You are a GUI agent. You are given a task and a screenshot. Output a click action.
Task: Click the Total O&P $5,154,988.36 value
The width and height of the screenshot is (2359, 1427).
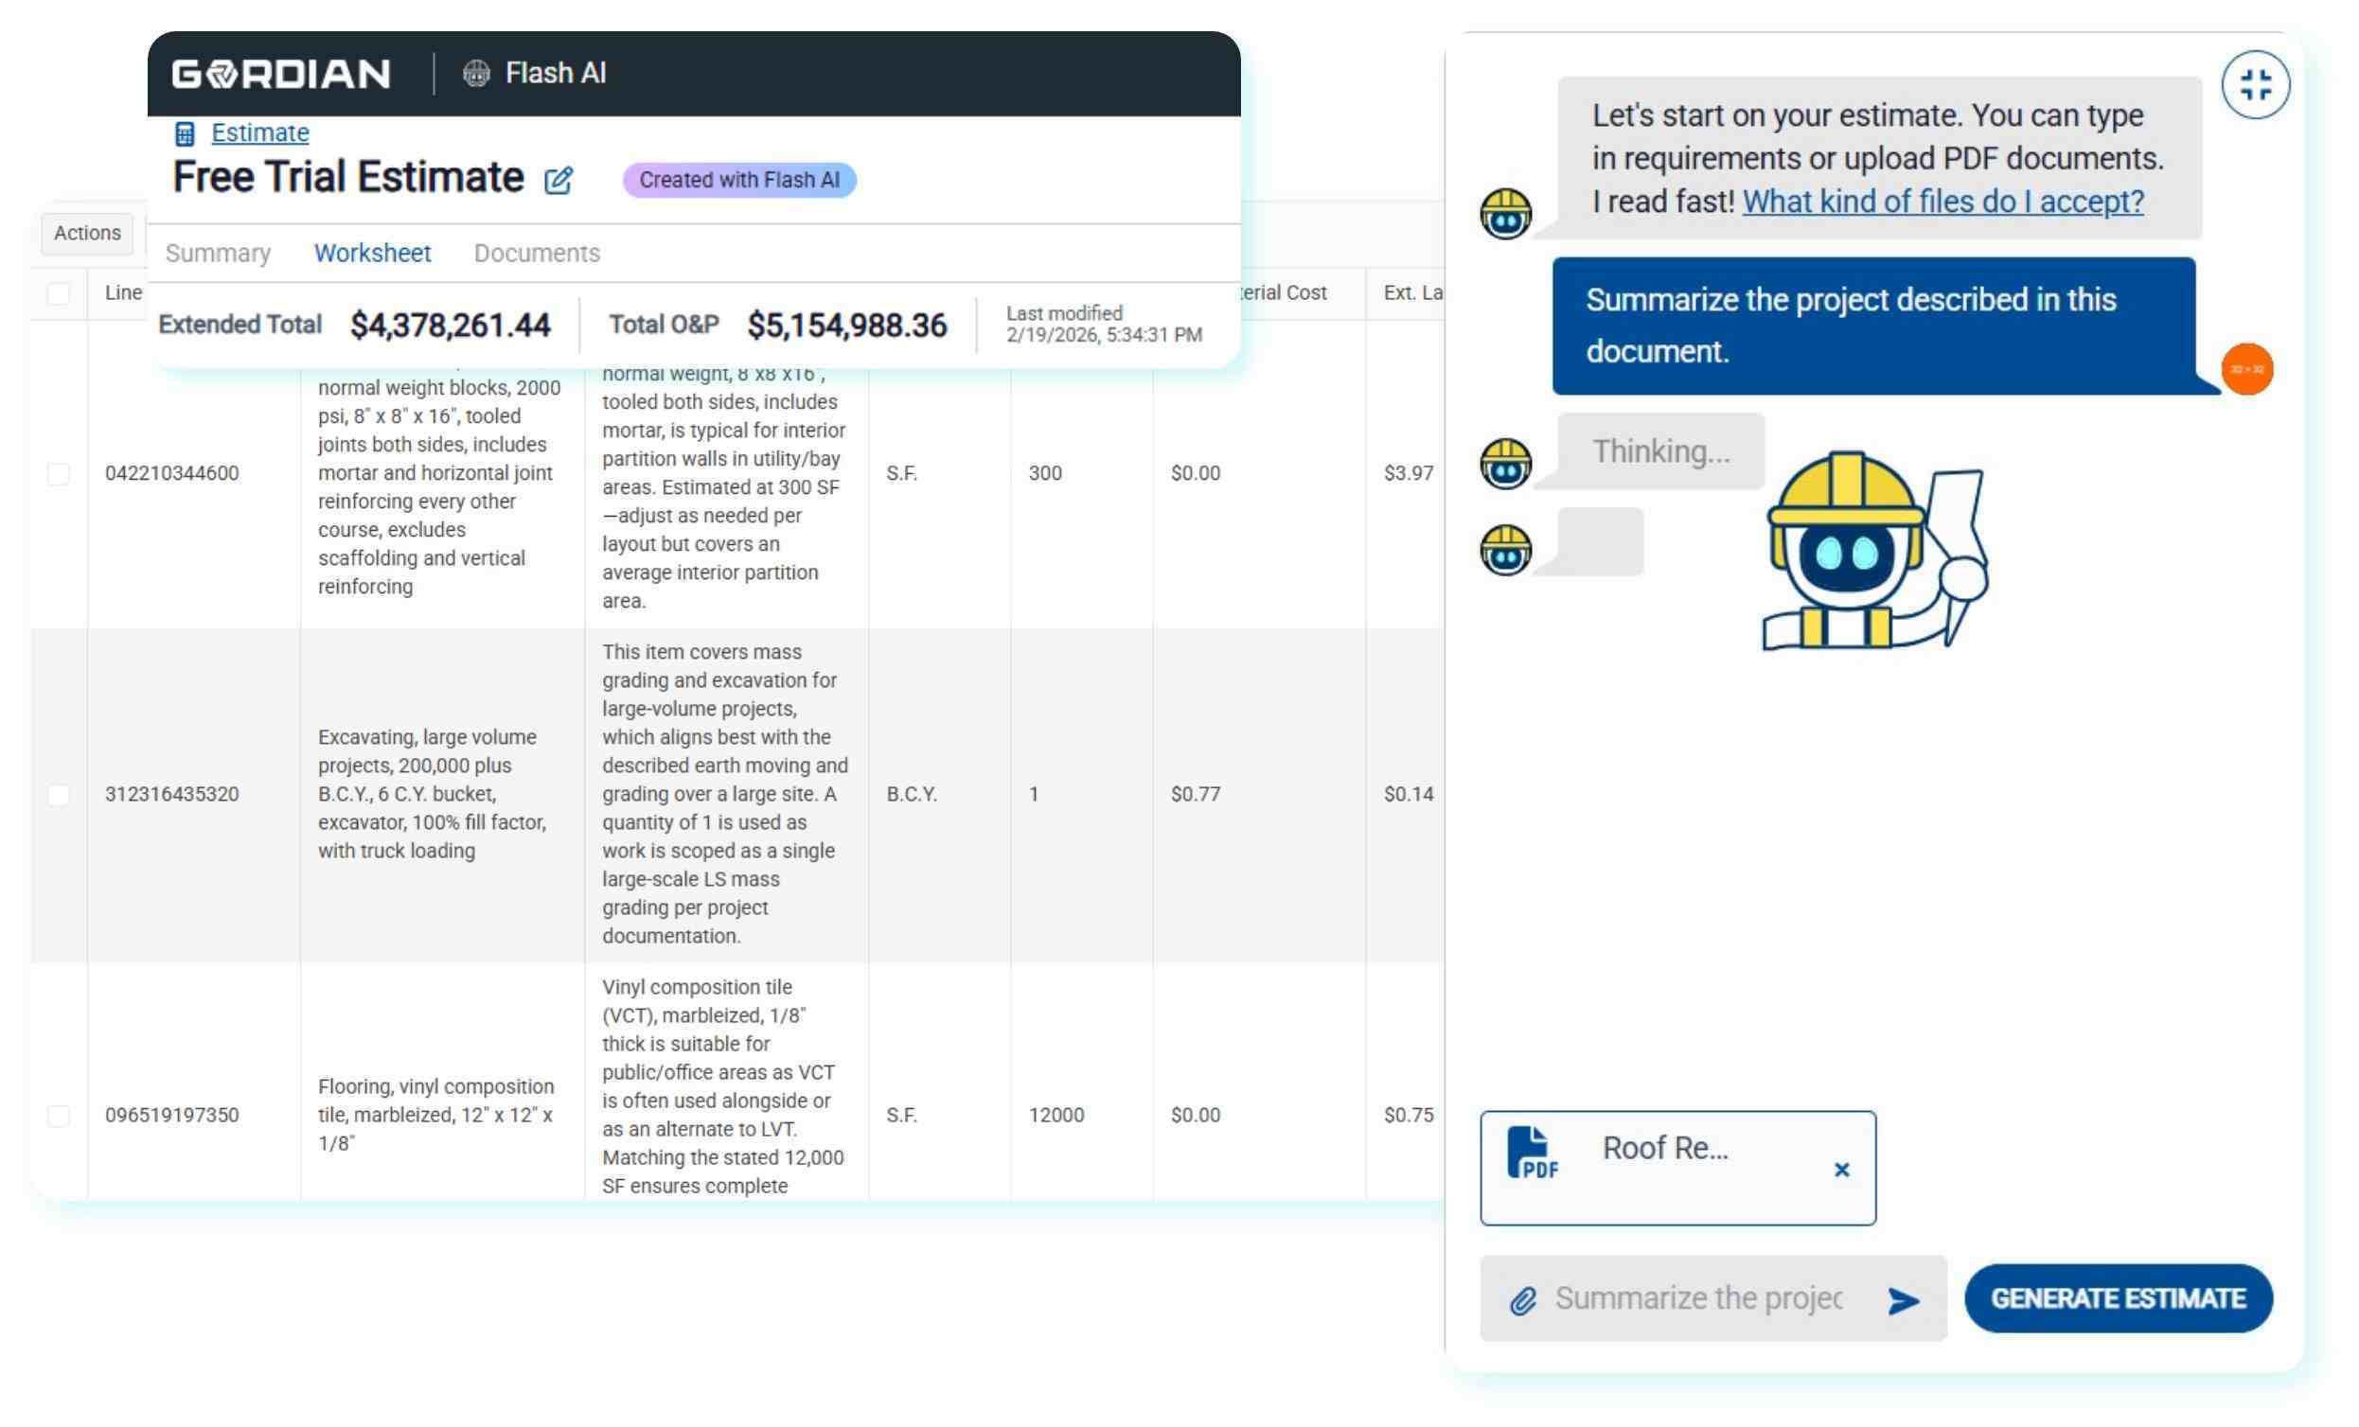click(x=846, y=326)
